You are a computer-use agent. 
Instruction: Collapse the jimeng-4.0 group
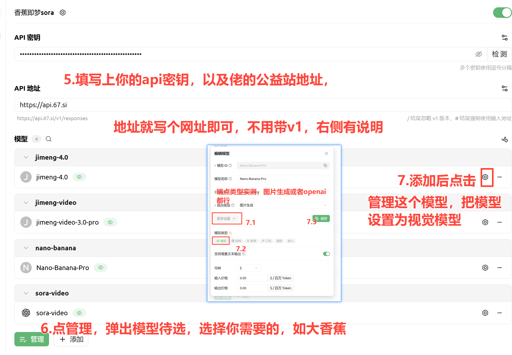pos(26,157)
